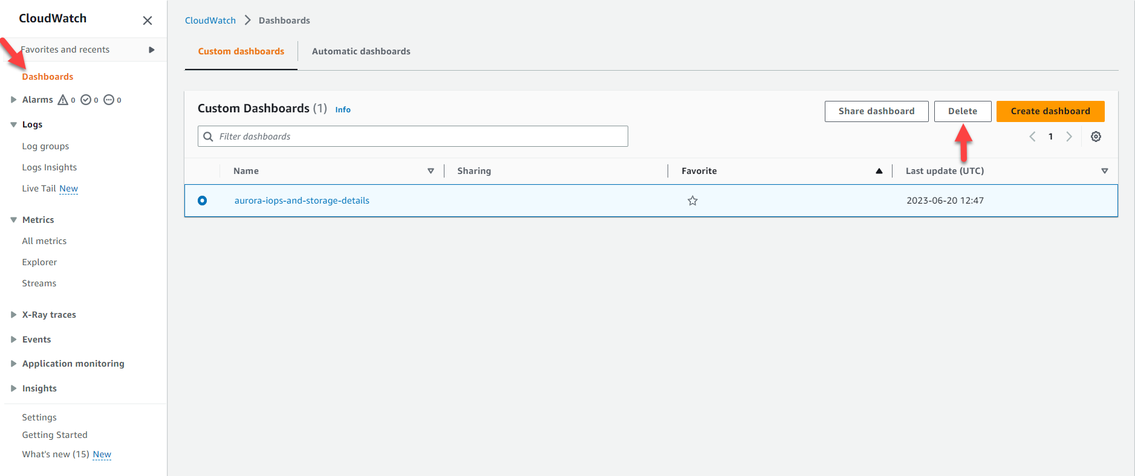The height and width of the screenshot is (476, 1135).
Task: Go to the previous page of dashboards
Action: click(x=1033, y=137)
